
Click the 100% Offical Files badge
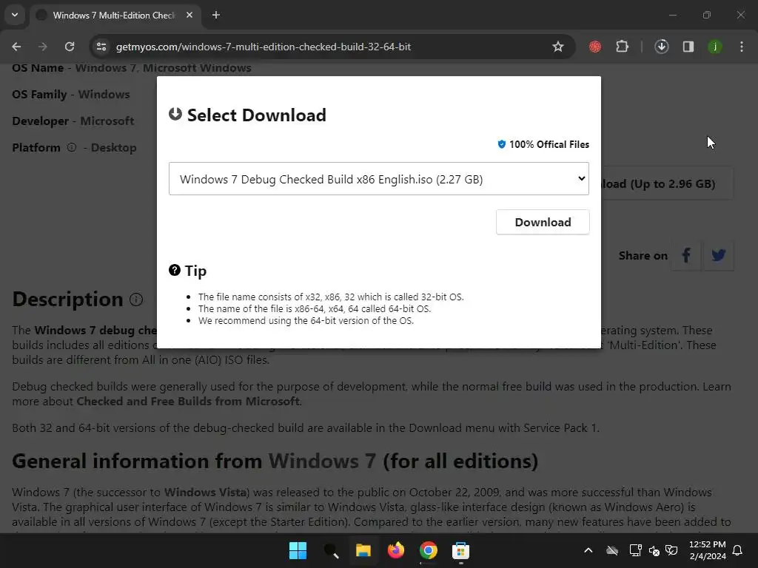543,144
